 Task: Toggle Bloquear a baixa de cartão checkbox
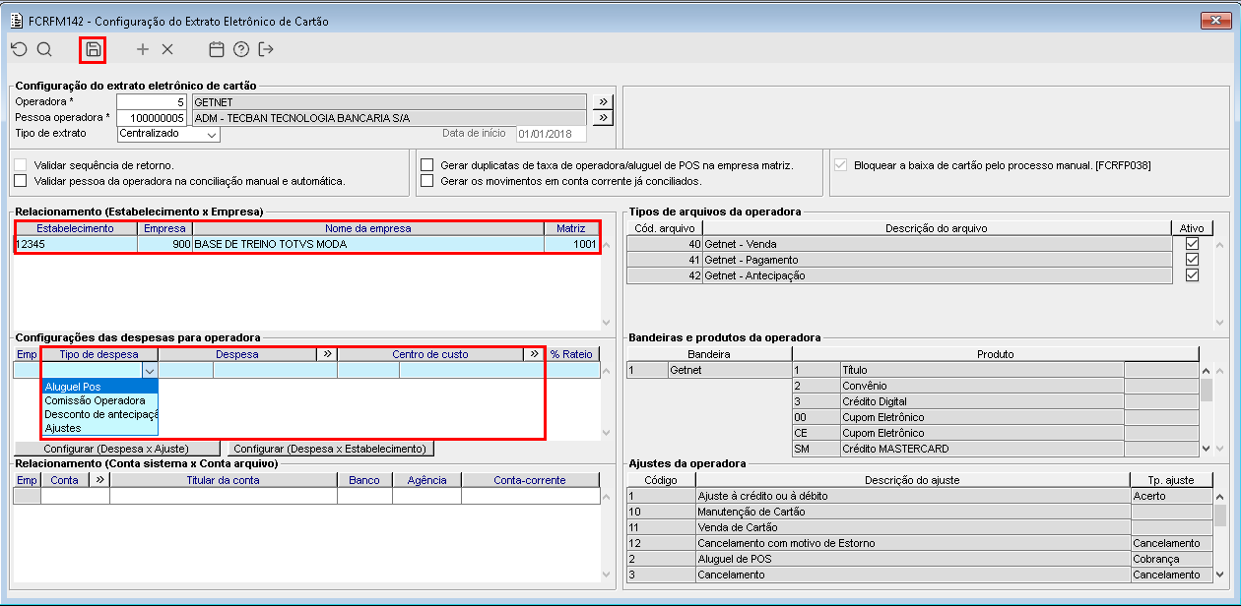pos(841,165)
